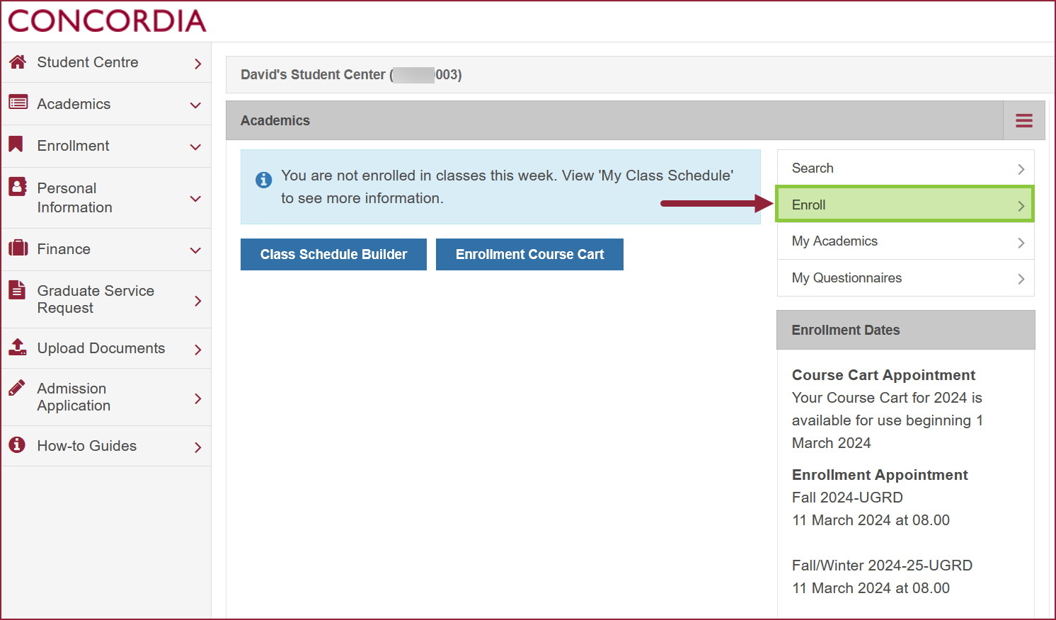Screen dimensions: 1056x620
Task: Open the hamburger menu in Academics header
Action: (x=1023, y=120)
